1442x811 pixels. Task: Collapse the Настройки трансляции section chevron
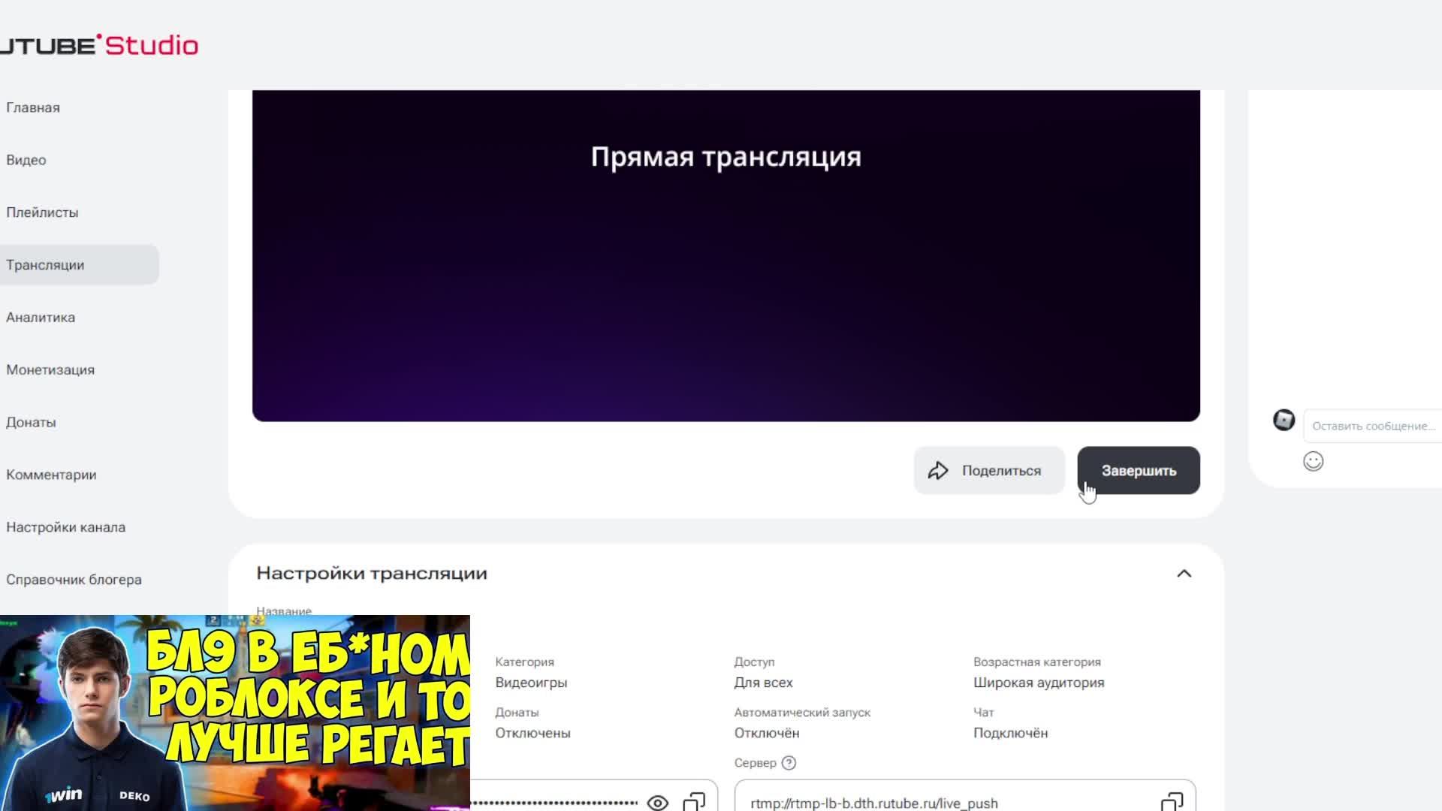(1184, 573)
